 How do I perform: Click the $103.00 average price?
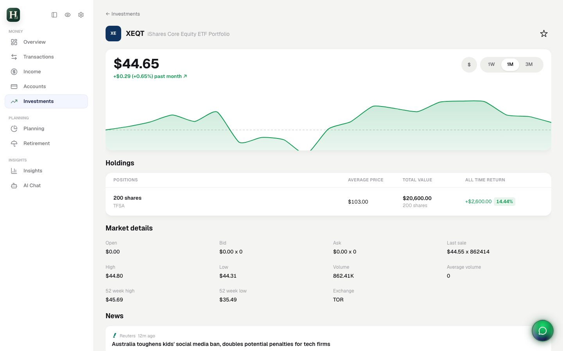tap(358, 202)
